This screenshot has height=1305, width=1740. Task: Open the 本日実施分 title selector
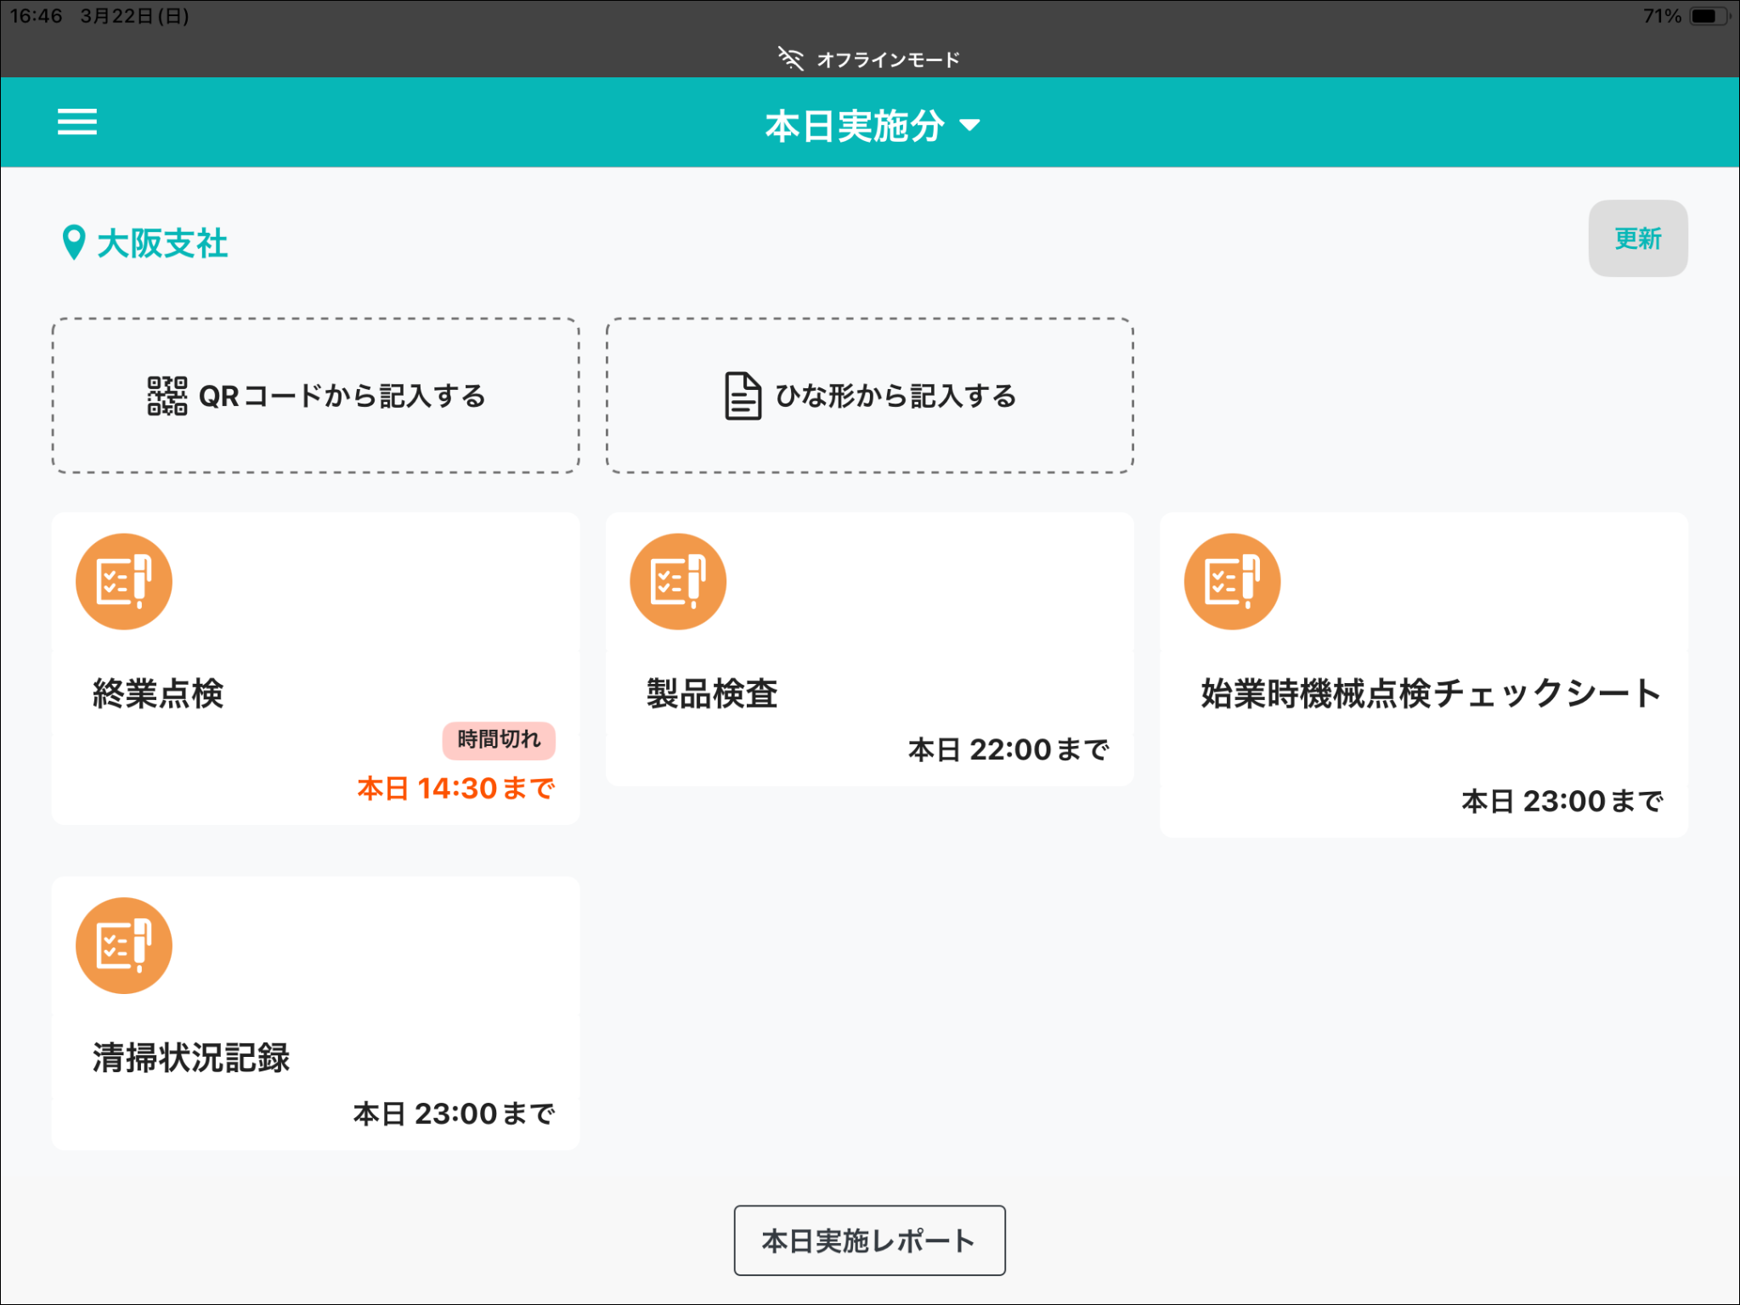pos(854,126)
